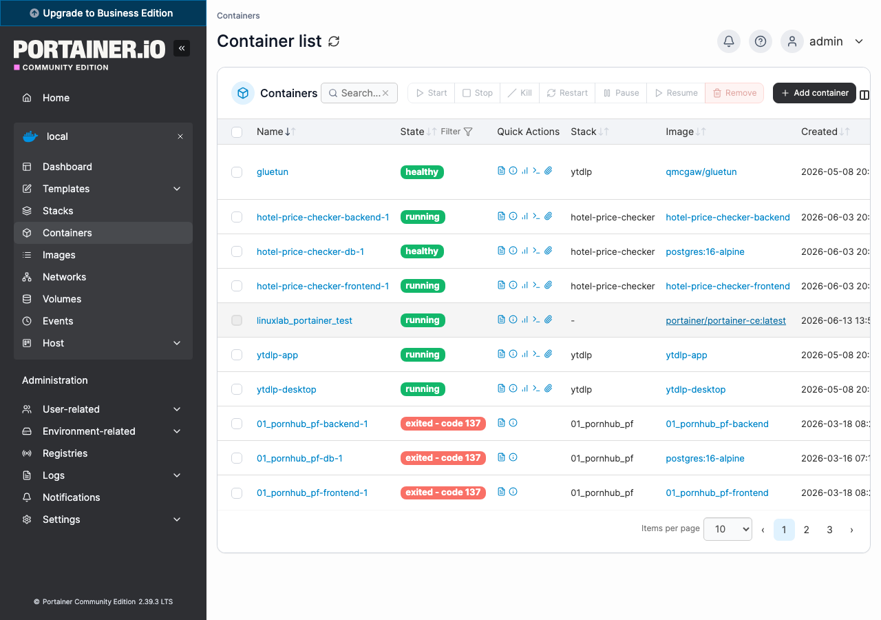881x620 pixels.
Task: Open the notifications bell
Action: pos(729,41)
